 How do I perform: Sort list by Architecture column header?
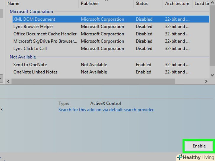tap(177, 4)
